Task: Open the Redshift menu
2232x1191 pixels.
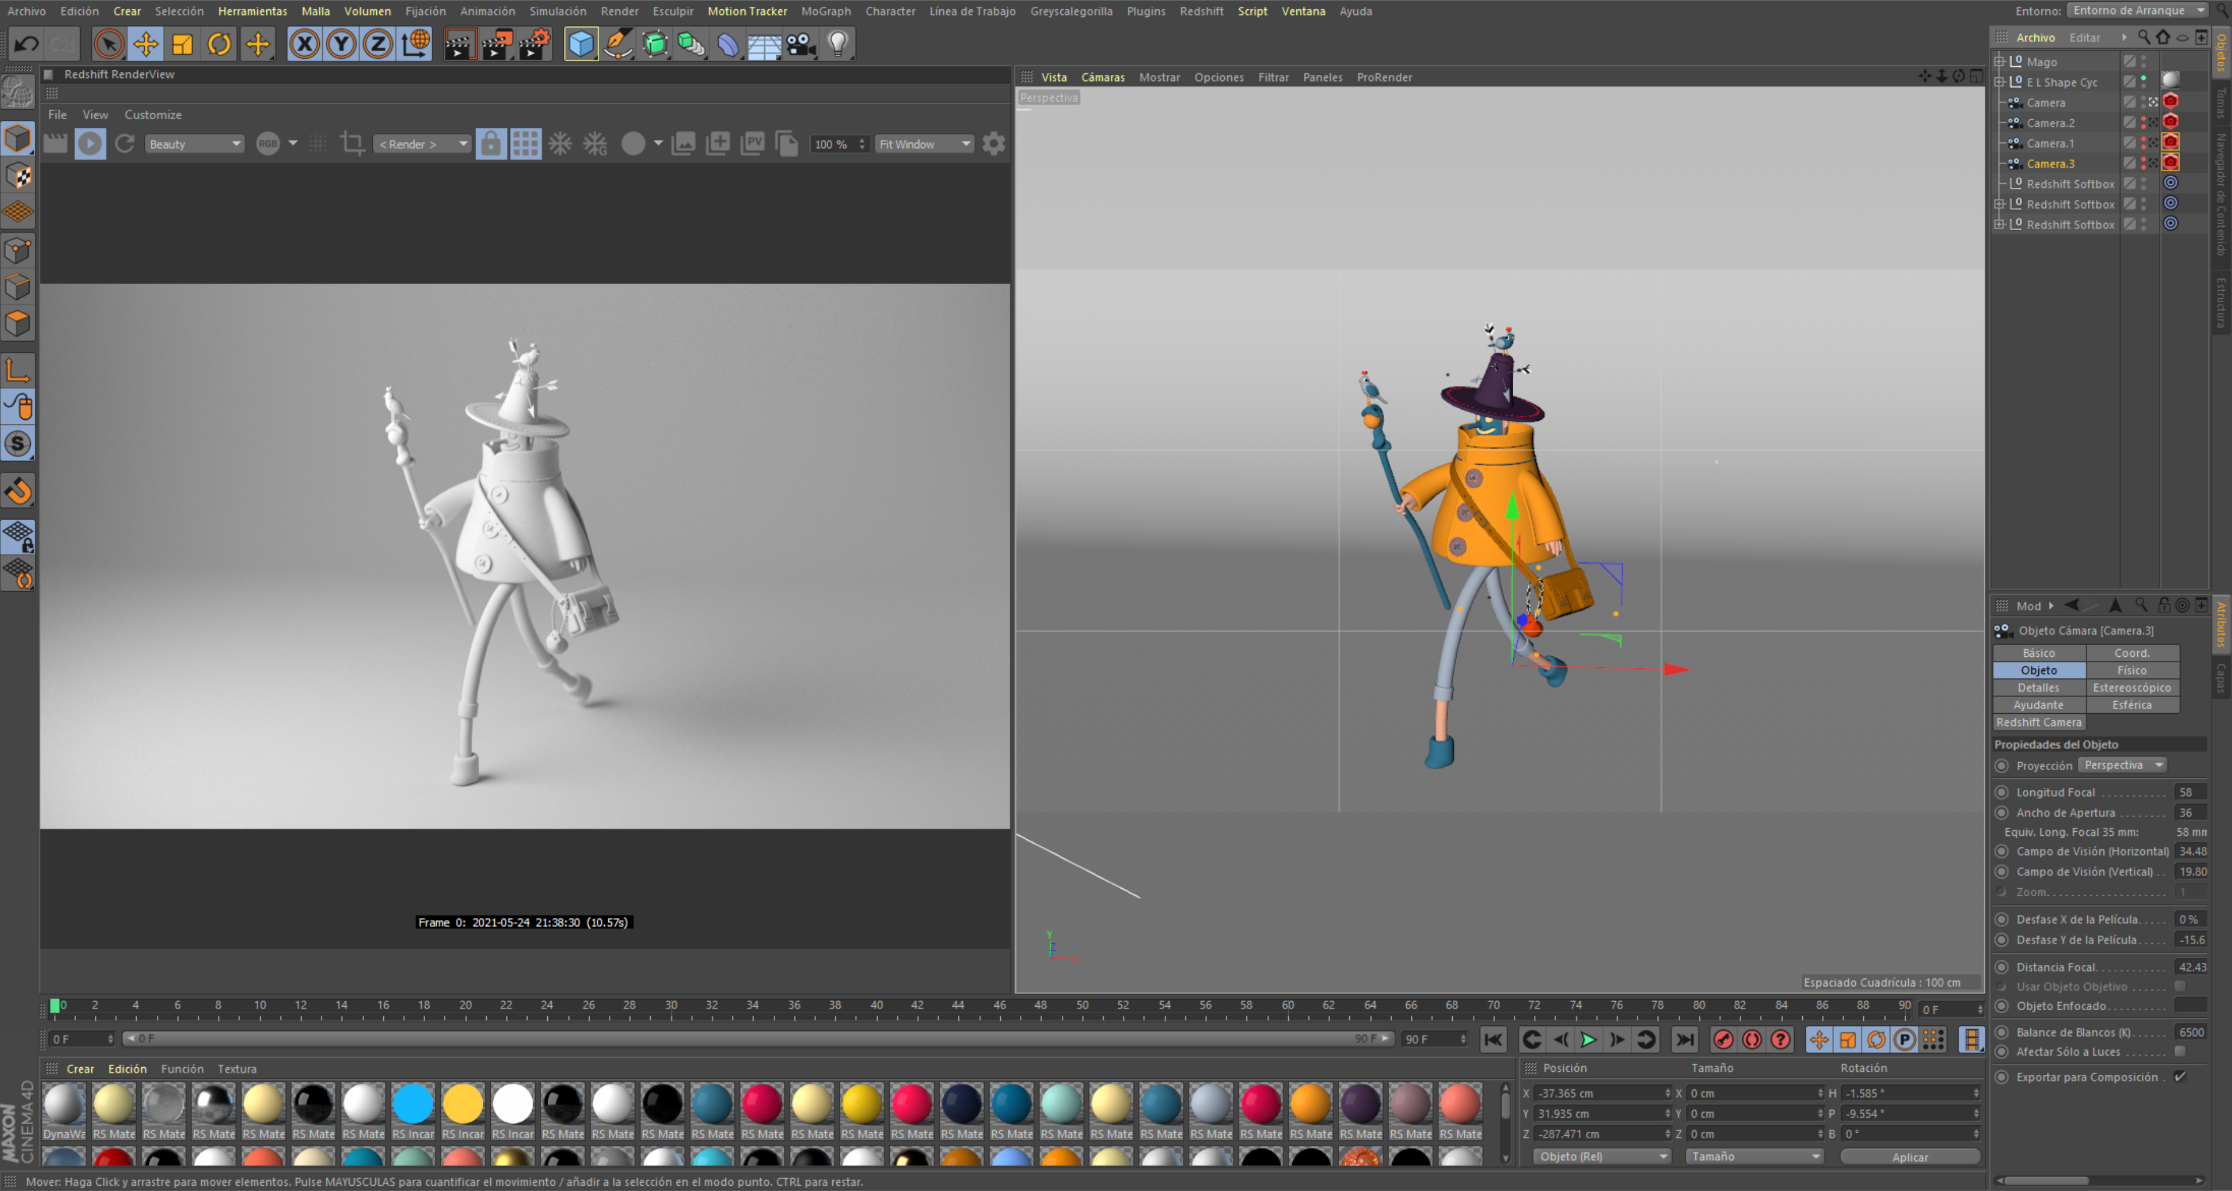Action: [x=1201, y=11]
